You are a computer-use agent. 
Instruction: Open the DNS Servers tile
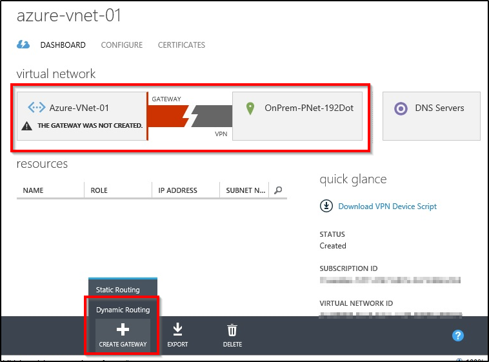click(432, 116)
